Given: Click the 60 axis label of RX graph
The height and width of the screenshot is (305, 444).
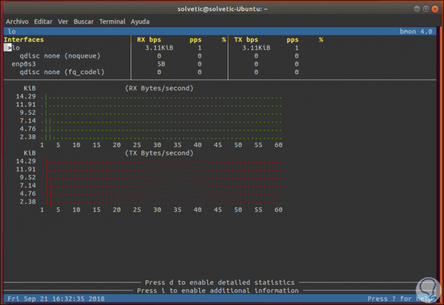Looking at the screenshot, I should click(x=278, y=145).
